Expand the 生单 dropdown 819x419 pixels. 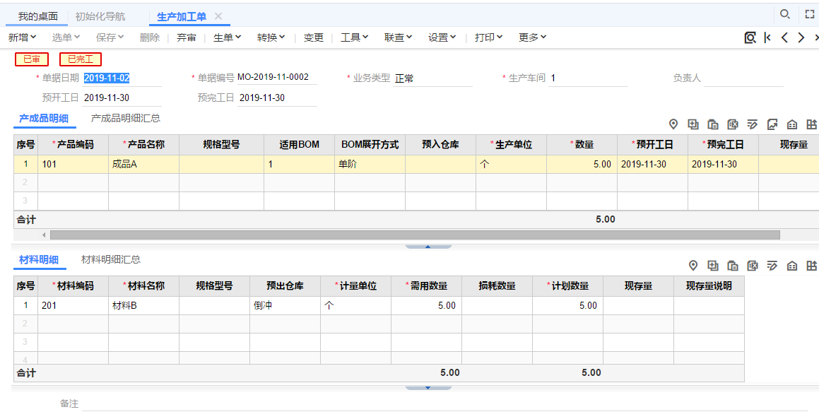[227, 37]
